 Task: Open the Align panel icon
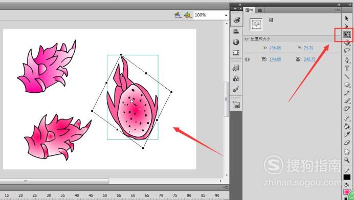click(236, 31)
